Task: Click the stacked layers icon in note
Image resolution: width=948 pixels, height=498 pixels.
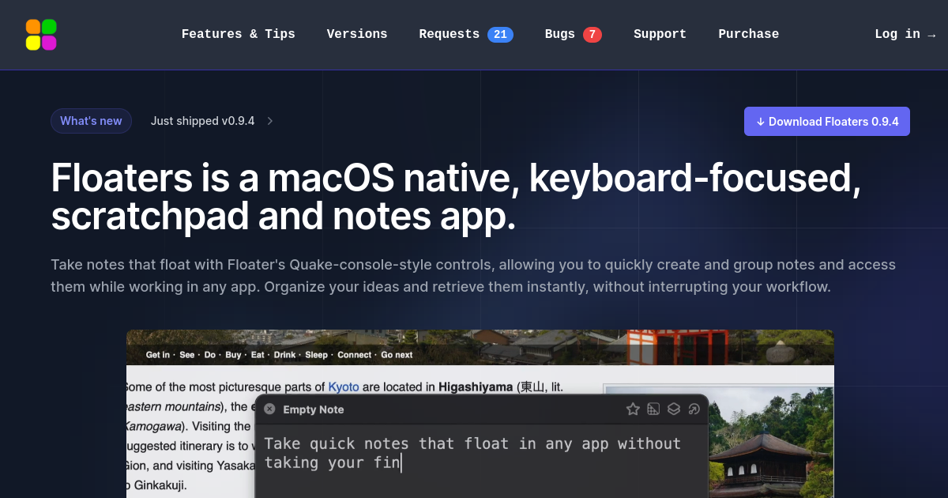Action: 674,409
